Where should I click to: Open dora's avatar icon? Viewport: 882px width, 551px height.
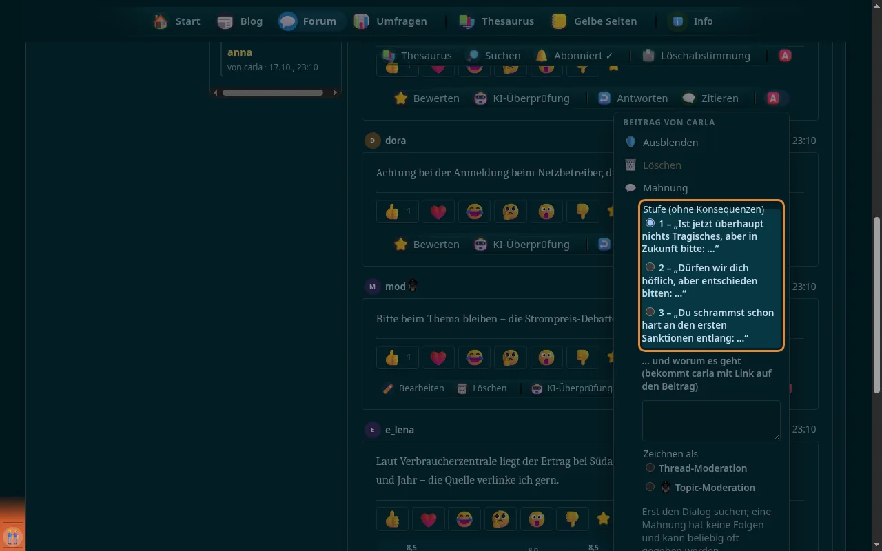[372, 141]
